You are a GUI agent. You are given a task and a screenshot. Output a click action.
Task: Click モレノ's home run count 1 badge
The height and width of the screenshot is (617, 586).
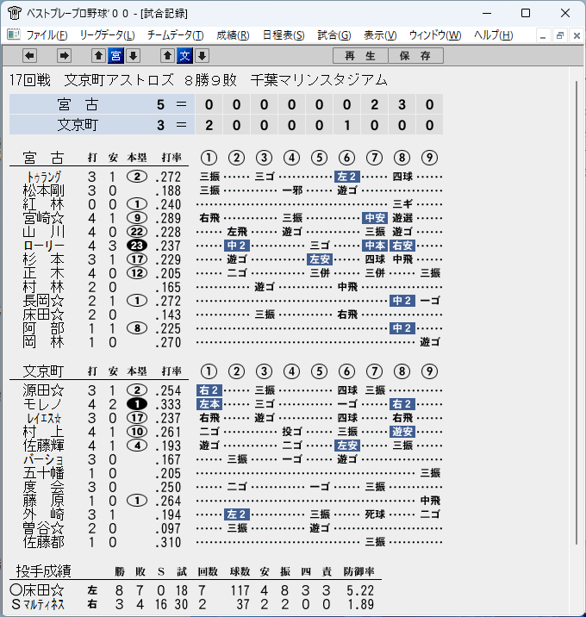[137, 404]
